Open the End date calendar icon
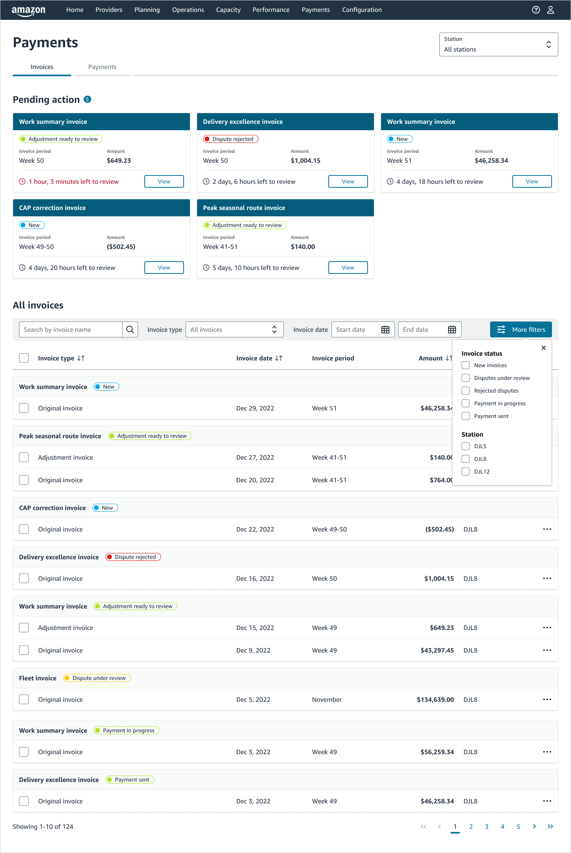This screenshot has height=853, width=571. point(452,329)
